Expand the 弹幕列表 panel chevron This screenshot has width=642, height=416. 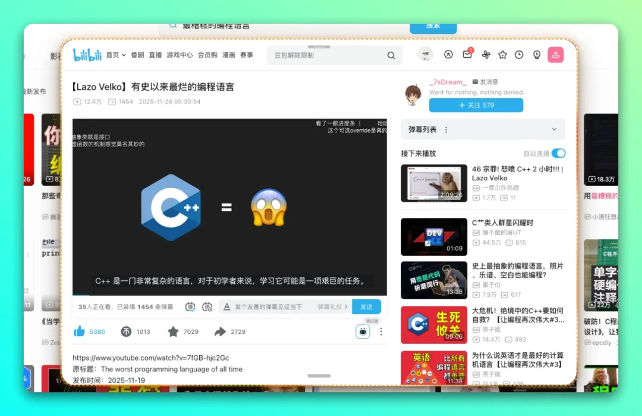tap(554, 129)
